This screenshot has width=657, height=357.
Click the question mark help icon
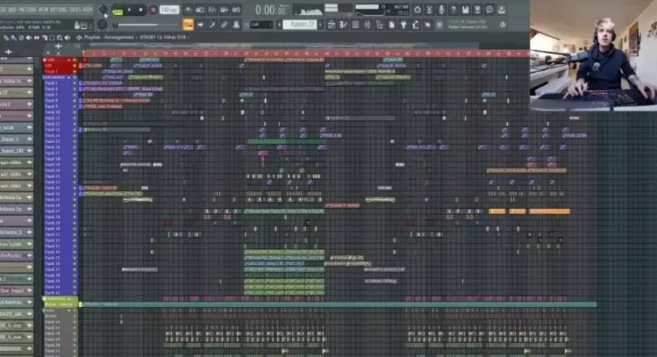coord(454,10)
